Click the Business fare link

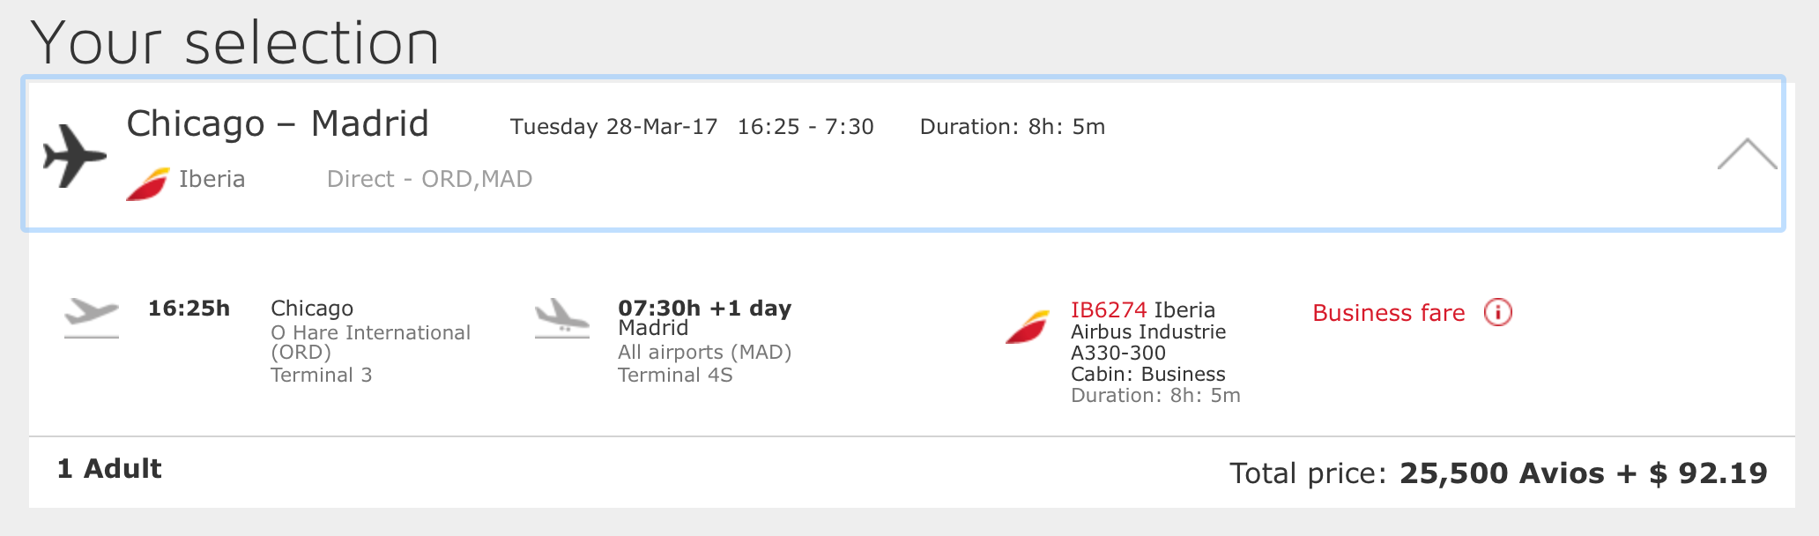point(1388,313)
